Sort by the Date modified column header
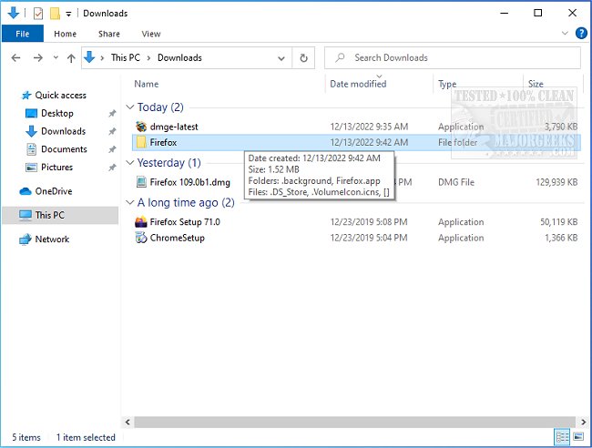592x448 pixels. point(358,84)
